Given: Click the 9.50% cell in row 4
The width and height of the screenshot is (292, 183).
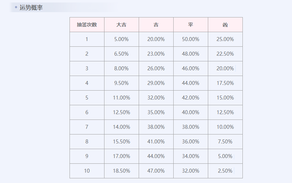Looking at the screenshot, I should pyautogui.click(x=122, y=83).
